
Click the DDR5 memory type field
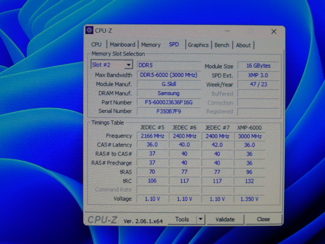[169, 65]
